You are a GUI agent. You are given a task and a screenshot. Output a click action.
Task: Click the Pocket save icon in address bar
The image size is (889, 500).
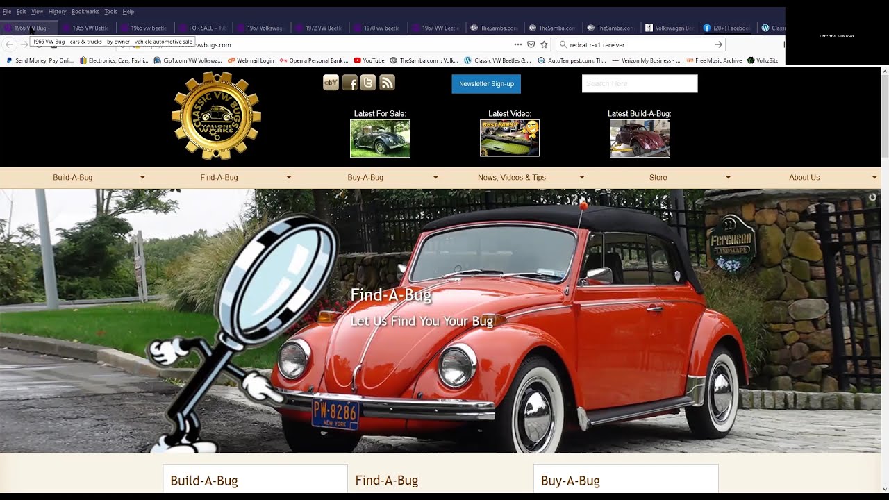[531, 44]
